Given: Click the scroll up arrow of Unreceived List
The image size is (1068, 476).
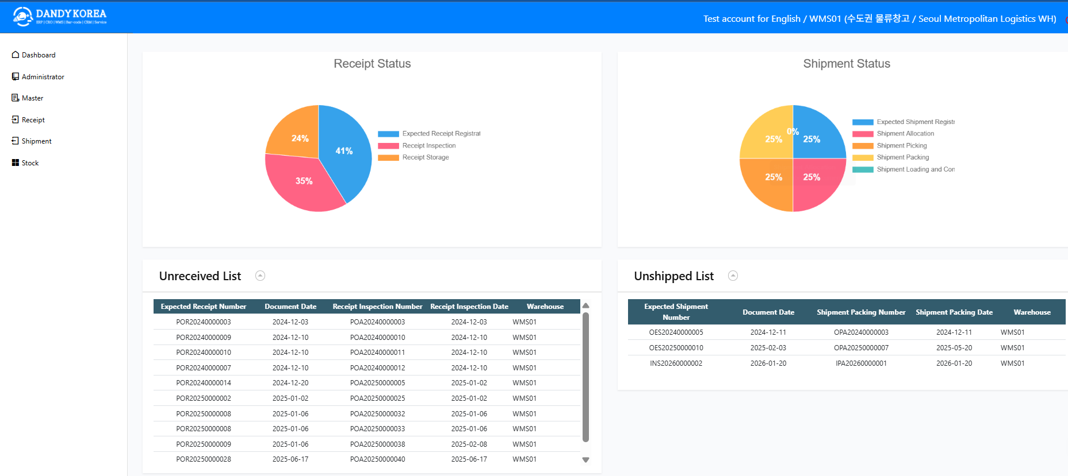Looking at the screenshot, I should click(586, 305).
